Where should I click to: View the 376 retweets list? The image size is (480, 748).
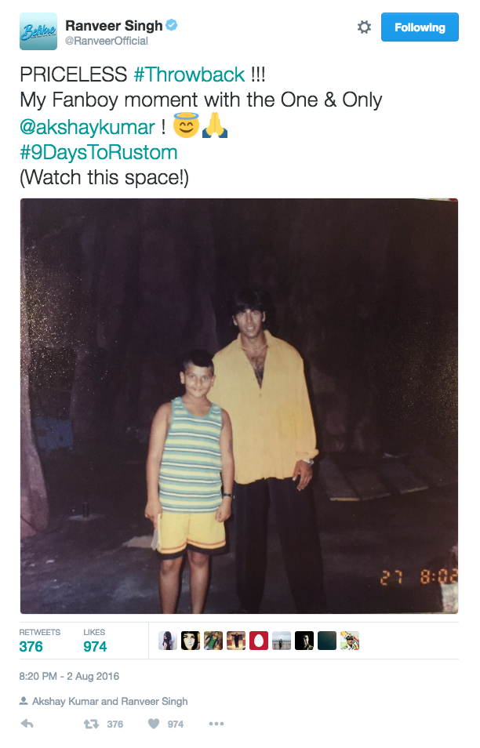pos(39,641)
